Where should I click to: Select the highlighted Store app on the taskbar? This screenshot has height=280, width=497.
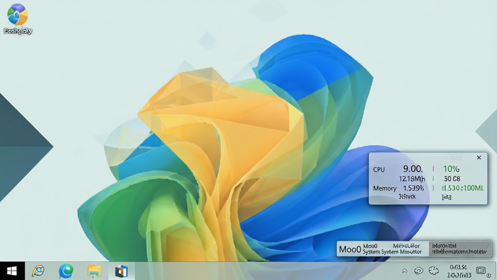click(x=121, y=271)
